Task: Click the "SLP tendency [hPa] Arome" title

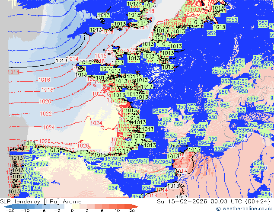Action: click(41, 202)
